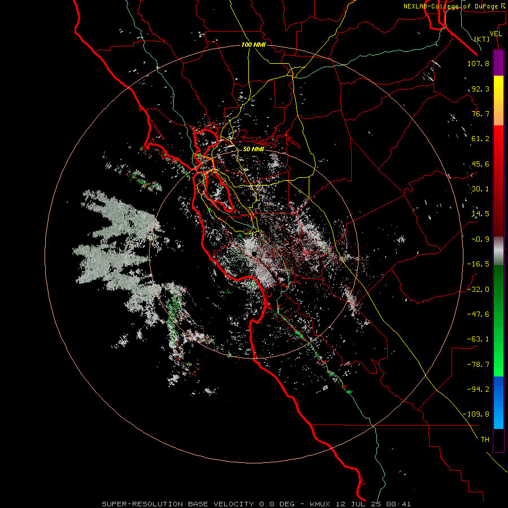Click the TH threshold label
Image resolution: width=508 pixels, height=508 pixels.
485,440
